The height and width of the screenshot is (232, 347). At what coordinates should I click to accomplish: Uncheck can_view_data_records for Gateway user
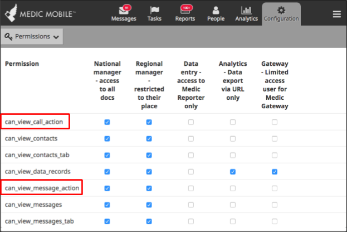(275, 172)
